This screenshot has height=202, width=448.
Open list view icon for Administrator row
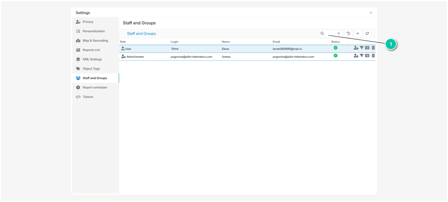click(x=367, y=56)
